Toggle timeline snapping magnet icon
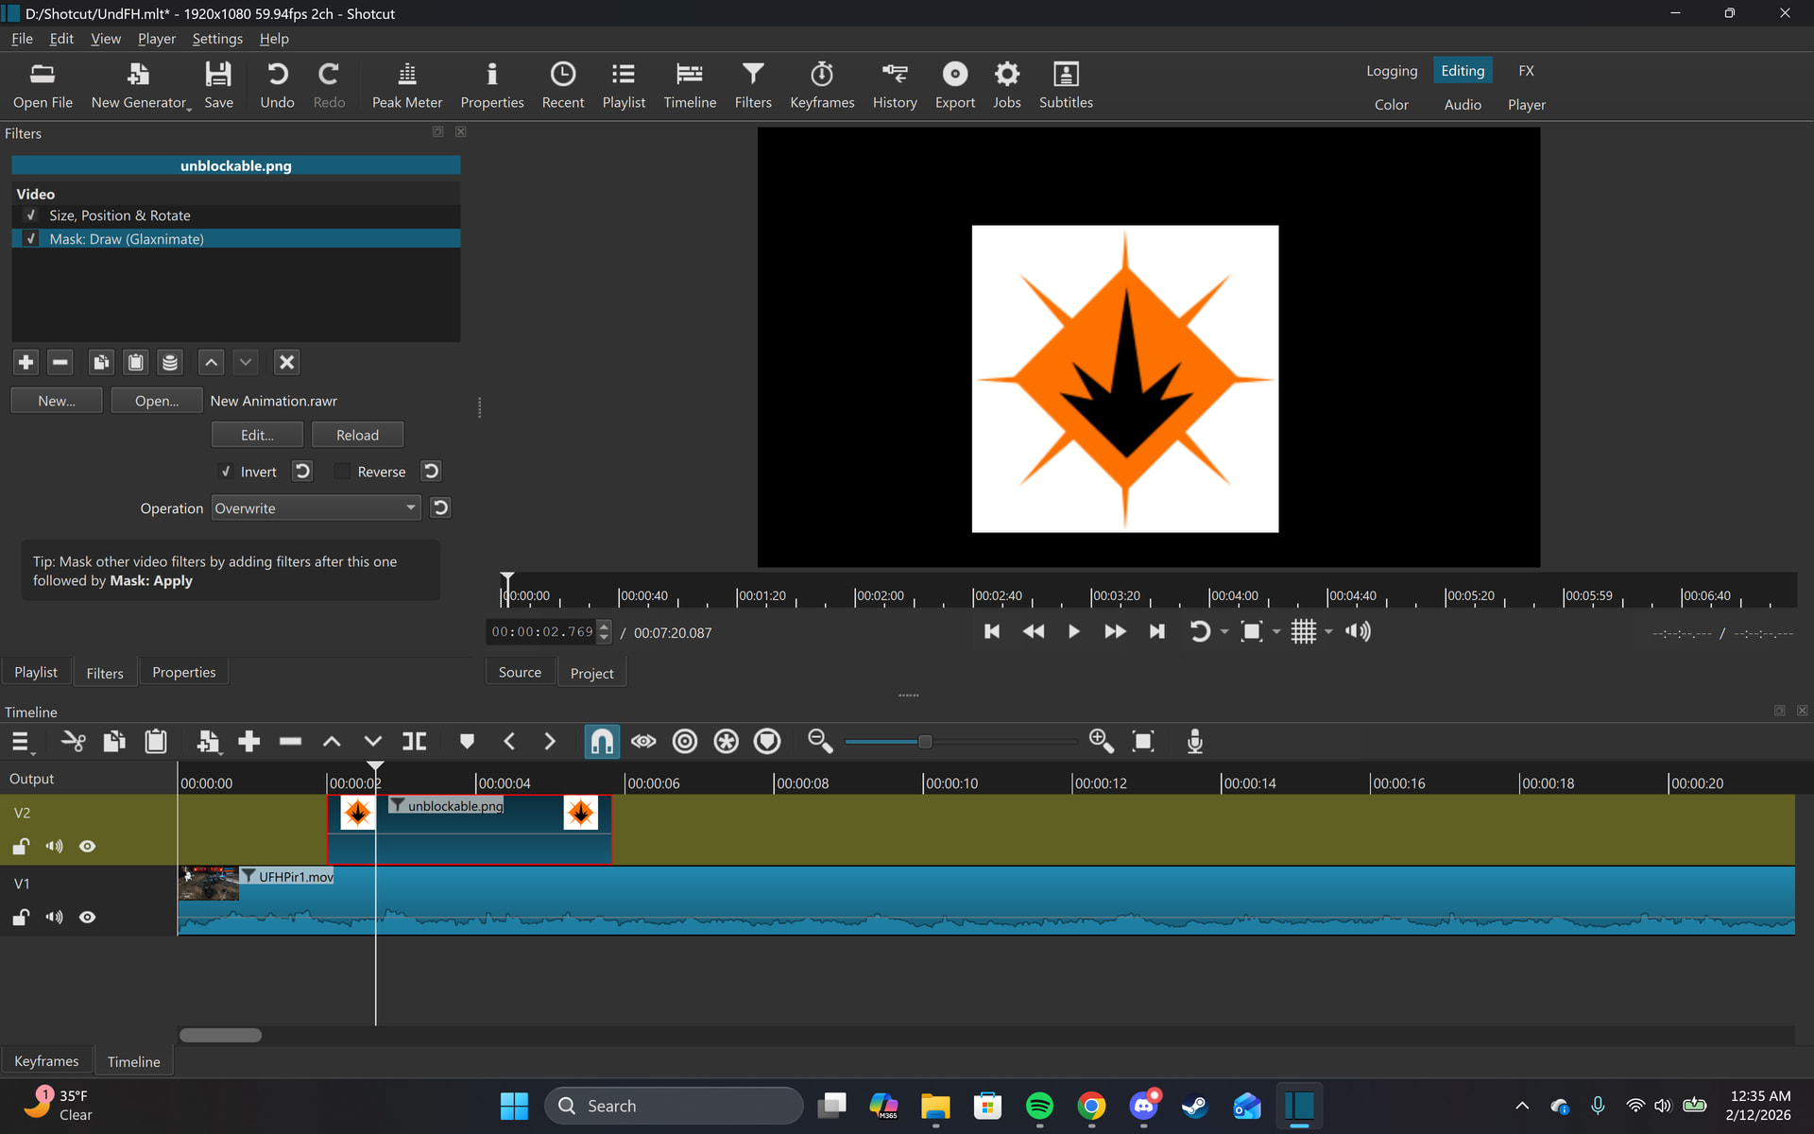 (x=602, y=742)
